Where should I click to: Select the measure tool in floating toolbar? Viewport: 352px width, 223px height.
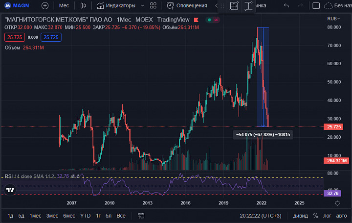pyautogui.click(x=234, y=6)
